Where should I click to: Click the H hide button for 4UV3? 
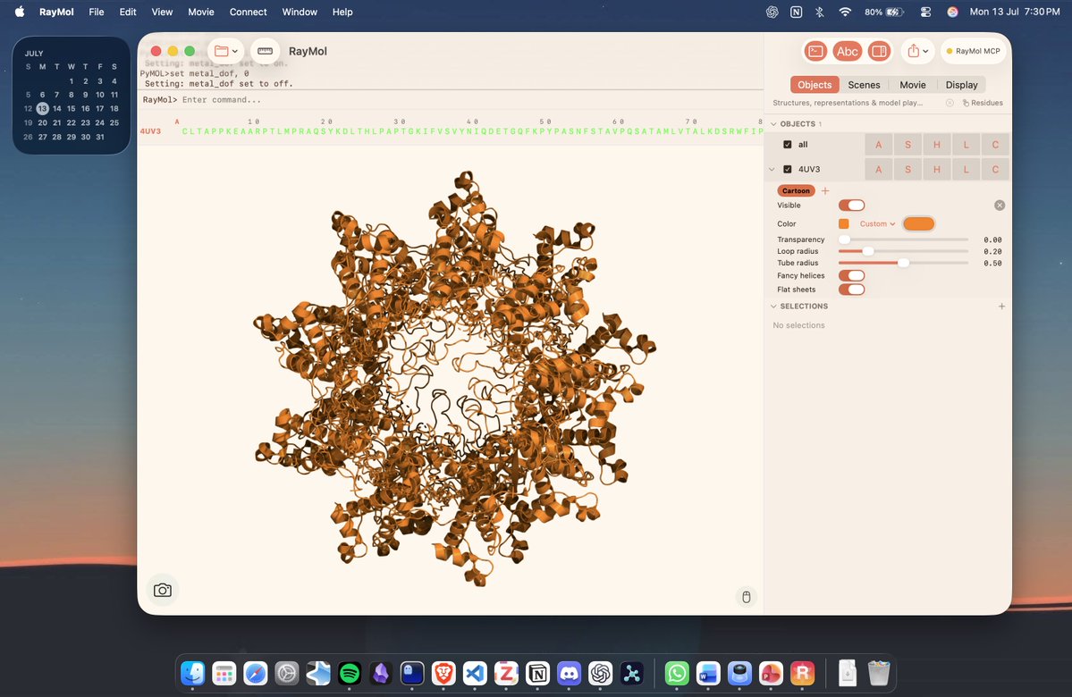click(x=937, y=170)
